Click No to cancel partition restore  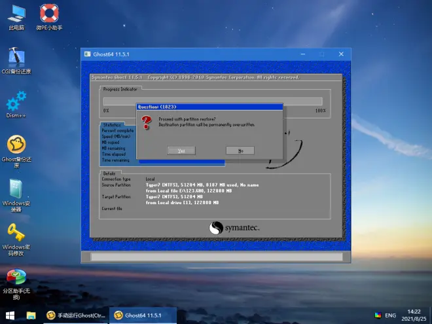click(x=240, y=151)
